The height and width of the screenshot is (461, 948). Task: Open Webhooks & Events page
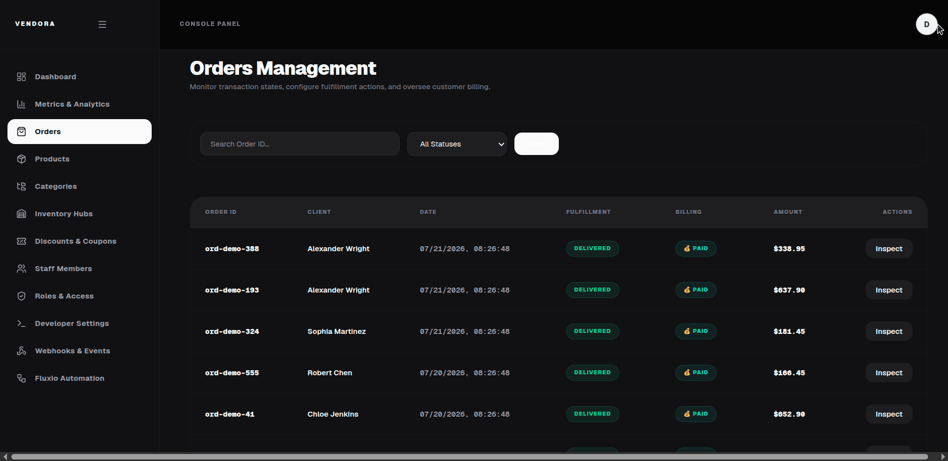click(x=80, y=351)
